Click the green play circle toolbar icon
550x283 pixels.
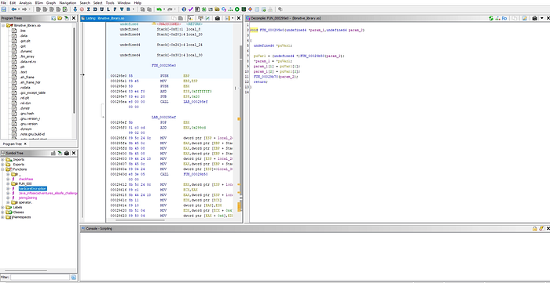tap(237, 9)
